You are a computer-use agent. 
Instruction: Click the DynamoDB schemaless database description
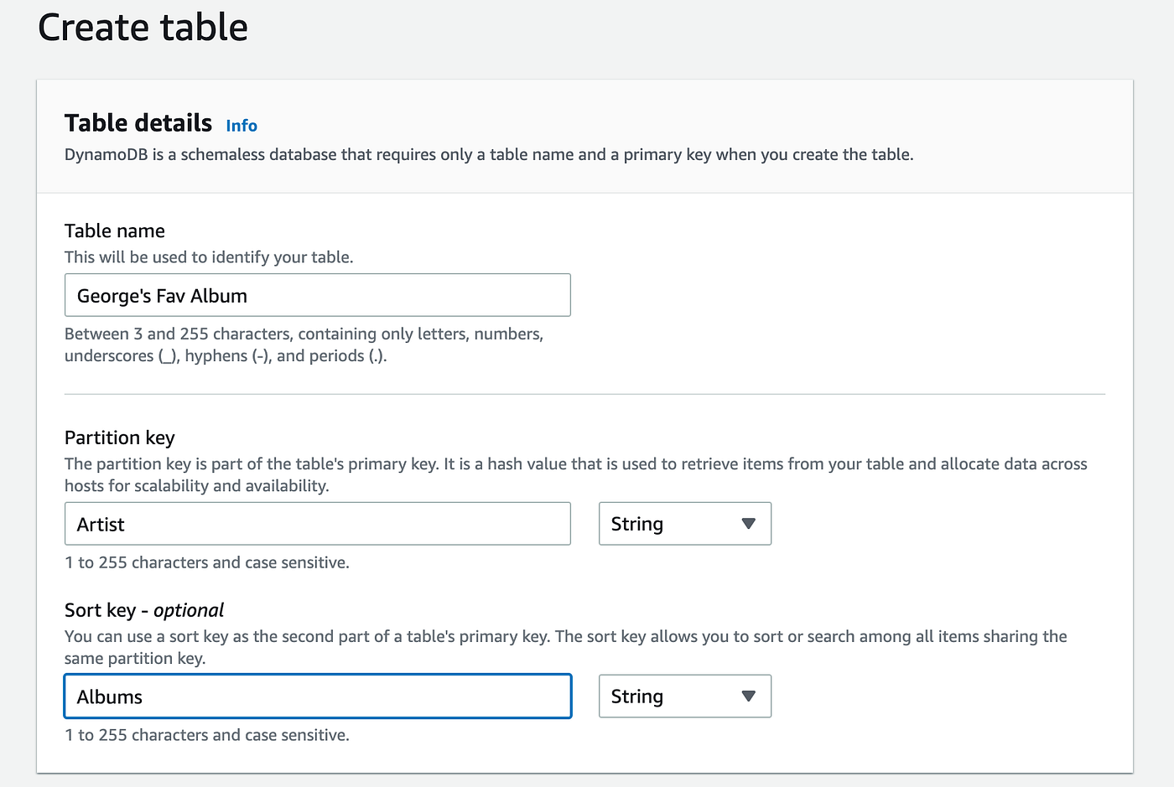pyautogui.click(x=489, y=155)
